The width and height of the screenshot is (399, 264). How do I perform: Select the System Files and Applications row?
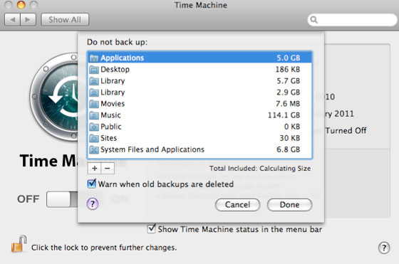199,149
